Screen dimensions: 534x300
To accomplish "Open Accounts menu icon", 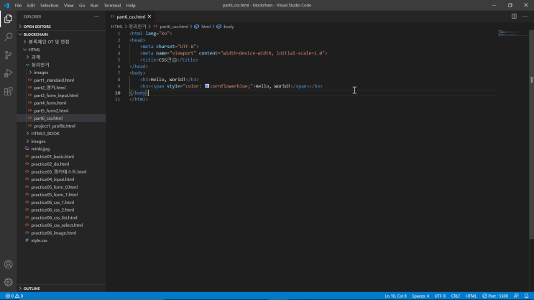I will pyautogui.click(x=8, y=264).
